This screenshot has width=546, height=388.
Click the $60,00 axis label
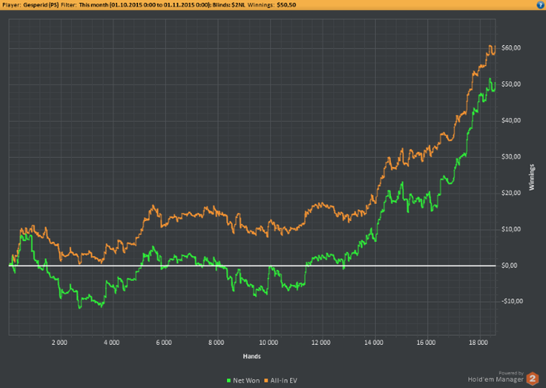pyautogui.click(x=511, y=48)
